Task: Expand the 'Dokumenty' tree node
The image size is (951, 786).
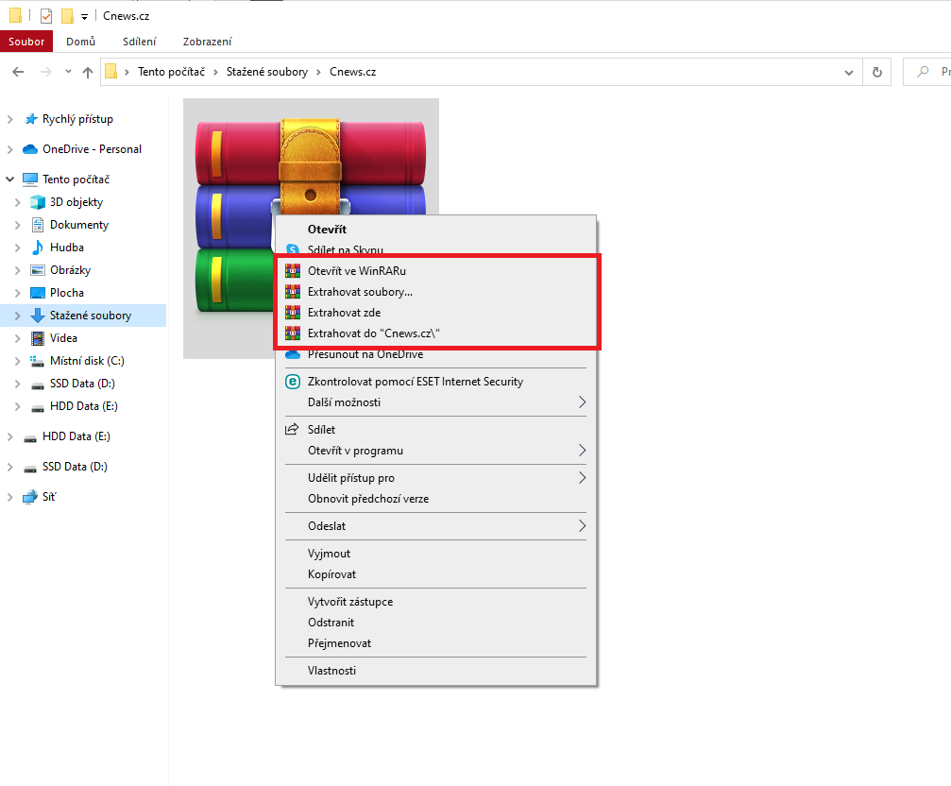Action: click(18, 225)
